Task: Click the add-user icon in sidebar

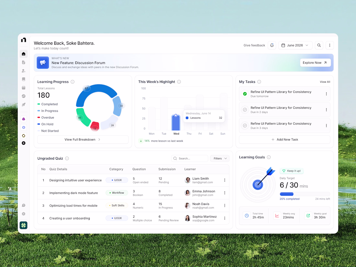Action: [x=24, y=71]
